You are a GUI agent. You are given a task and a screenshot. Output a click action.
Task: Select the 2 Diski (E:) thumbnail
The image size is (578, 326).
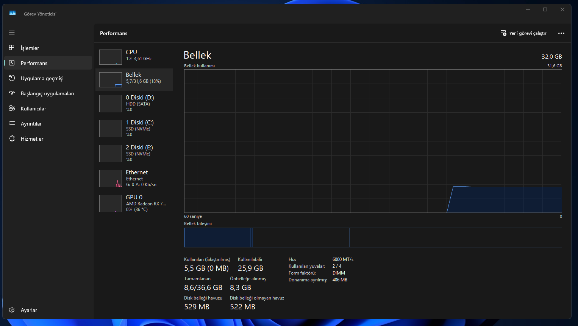point(111,154)
